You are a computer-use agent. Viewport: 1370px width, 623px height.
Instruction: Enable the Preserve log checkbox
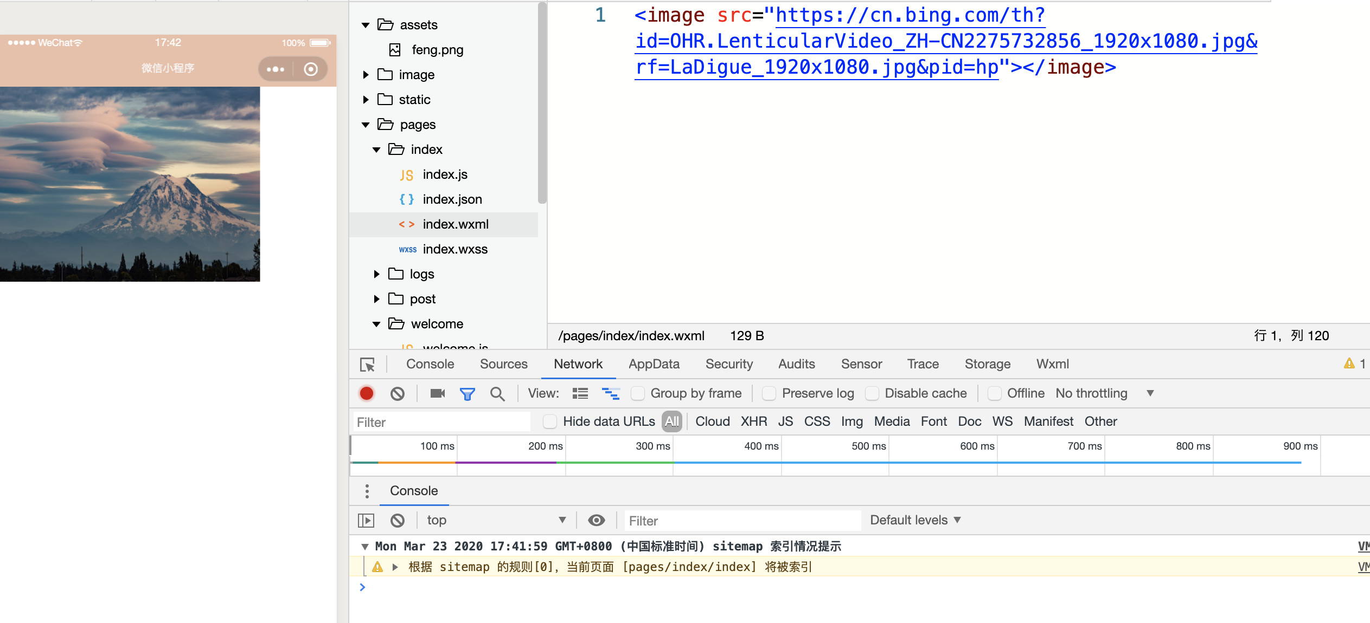tap(769, 393)
